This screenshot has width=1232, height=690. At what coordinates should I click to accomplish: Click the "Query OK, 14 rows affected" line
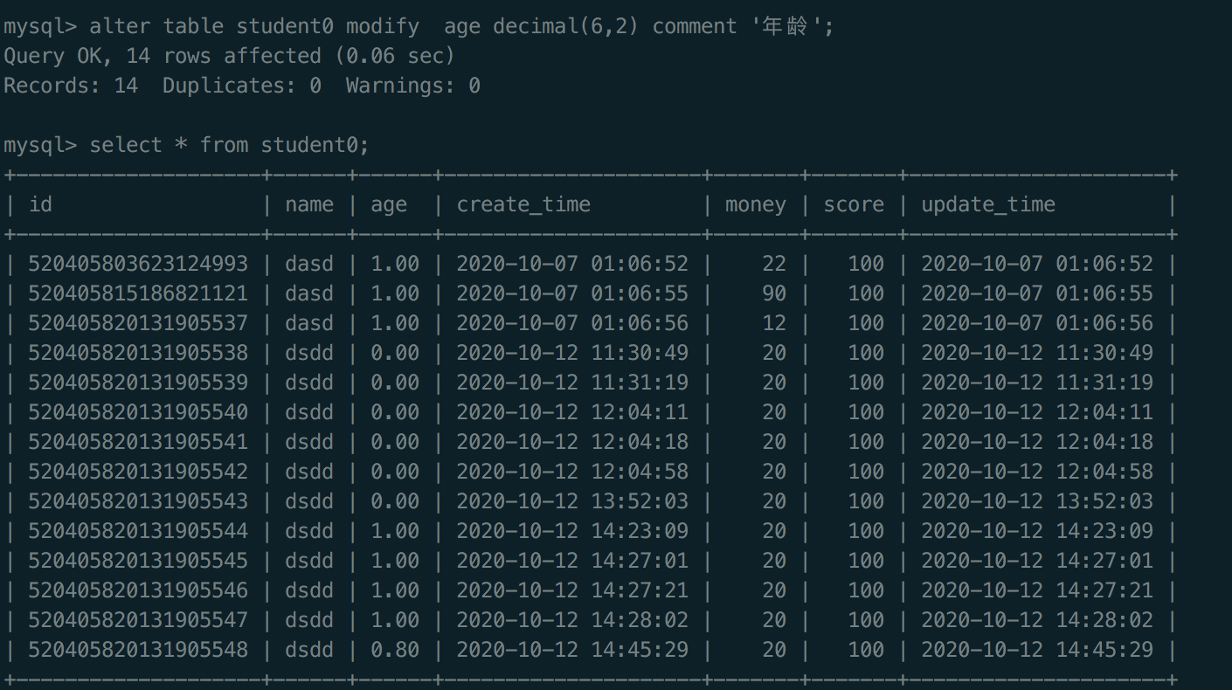click(230, 56)
